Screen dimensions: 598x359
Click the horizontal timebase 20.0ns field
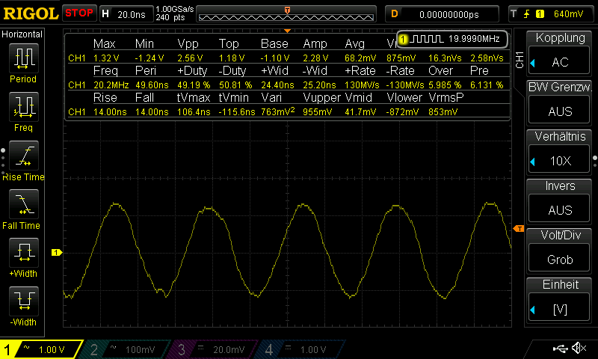[x=126, y=14]
